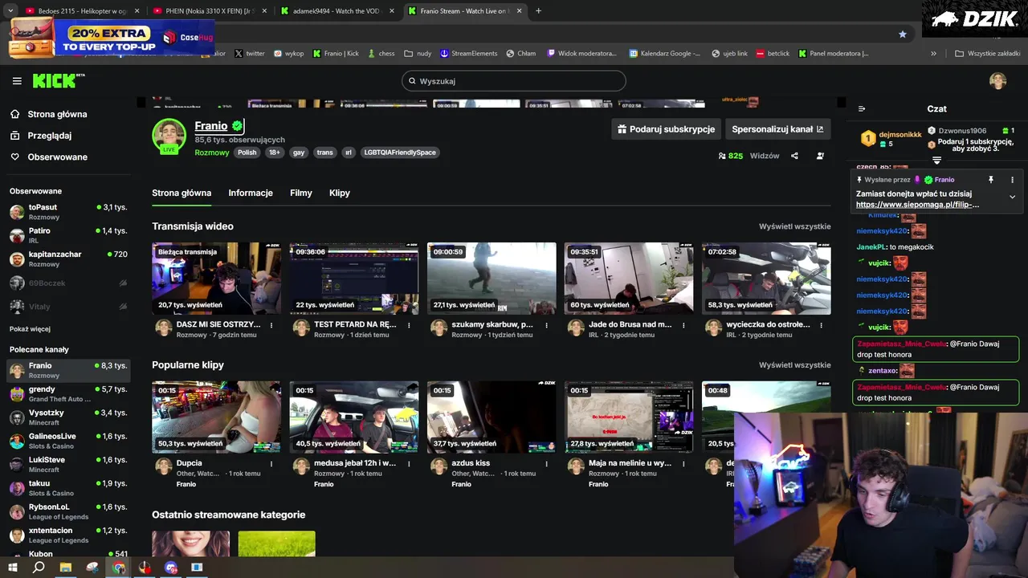Open kapitanzachar channel in followed list
The image size is (1028, 578).
pyautogui.click(x=68, y=258)
